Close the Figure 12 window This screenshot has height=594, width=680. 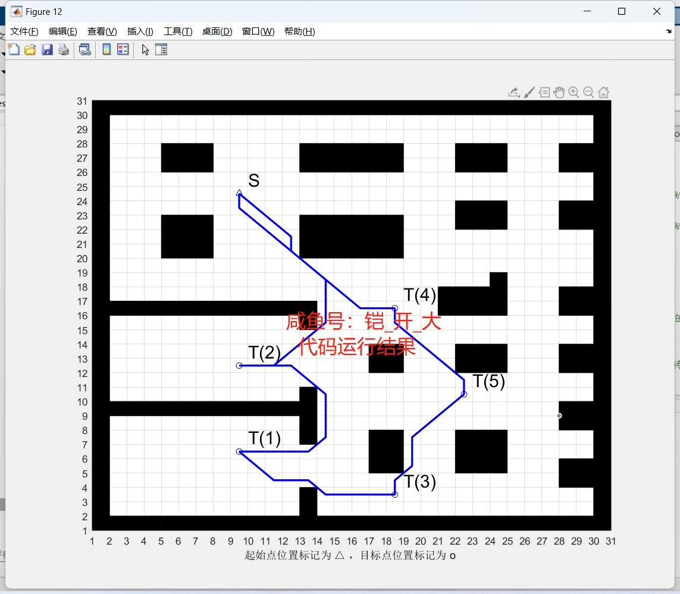[x=657, y=12]
